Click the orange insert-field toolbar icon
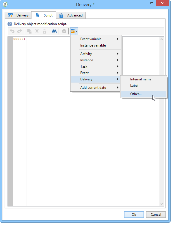Screen dimensions: 188x227 tap(72, 31)
